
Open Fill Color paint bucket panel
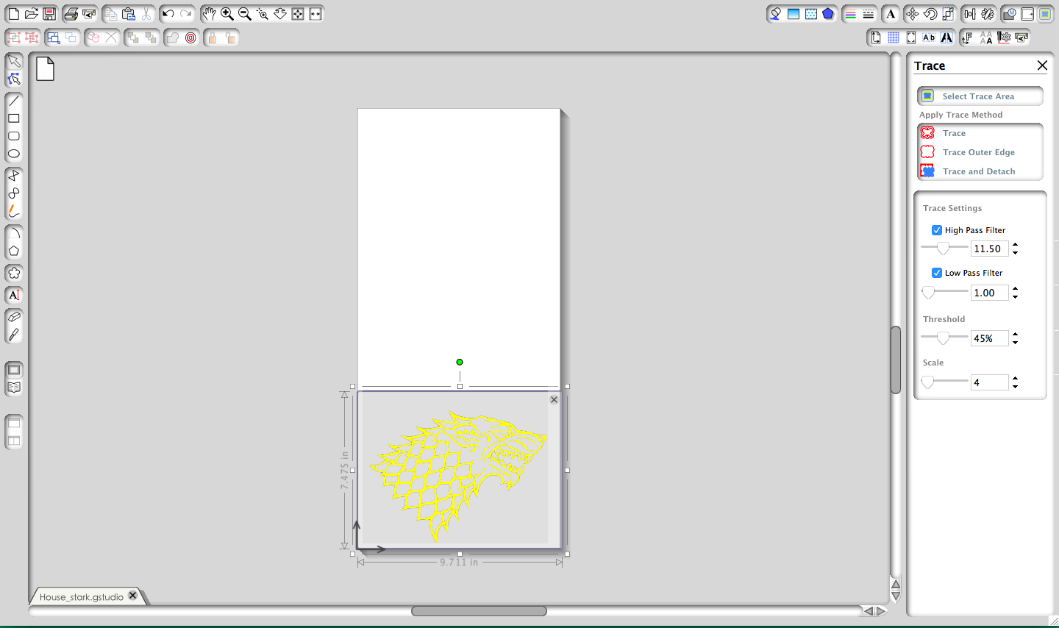click(776, 14)
